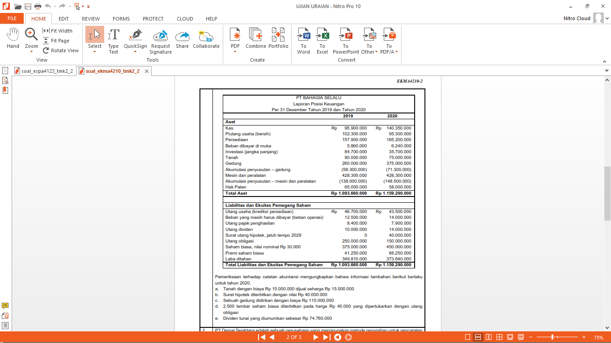Image resolution: width=611 pixels, height=343 pixels.
Task: Expand the QuickSign dropdown arrow
Action: coord(135,52)
